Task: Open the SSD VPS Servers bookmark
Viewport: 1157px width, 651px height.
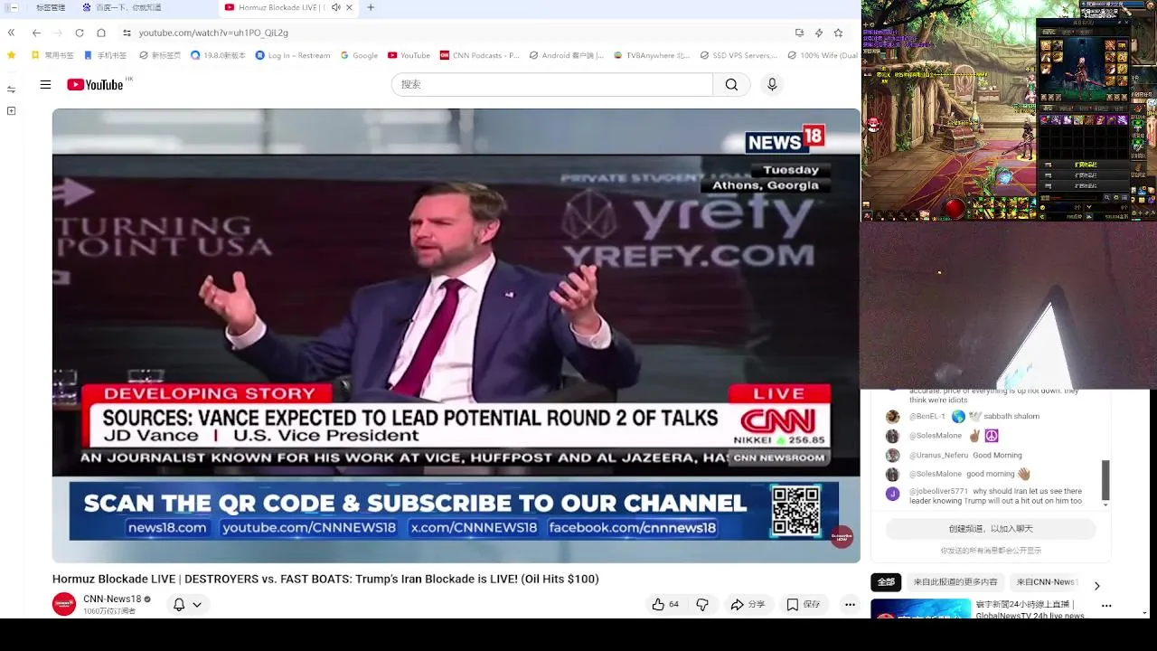Action: [738, 55]
